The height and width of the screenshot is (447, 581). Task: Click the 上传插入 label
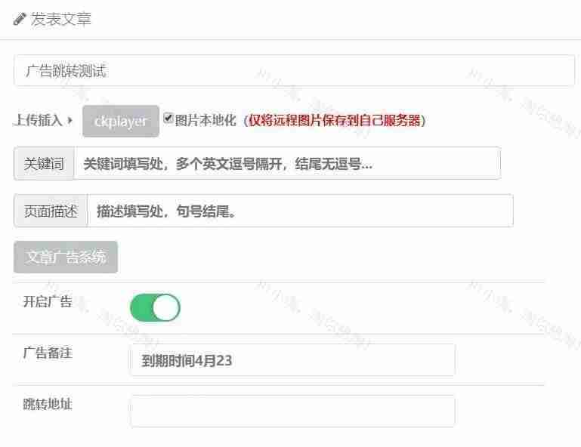(38, 120)
